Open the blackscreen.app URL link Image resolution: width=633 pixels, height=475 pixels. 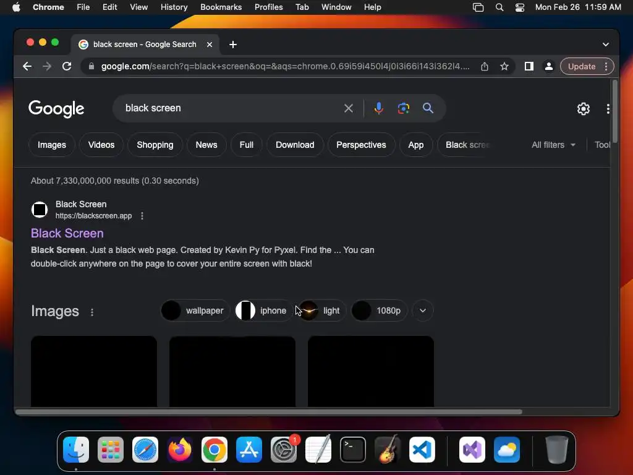pos(94,216)
